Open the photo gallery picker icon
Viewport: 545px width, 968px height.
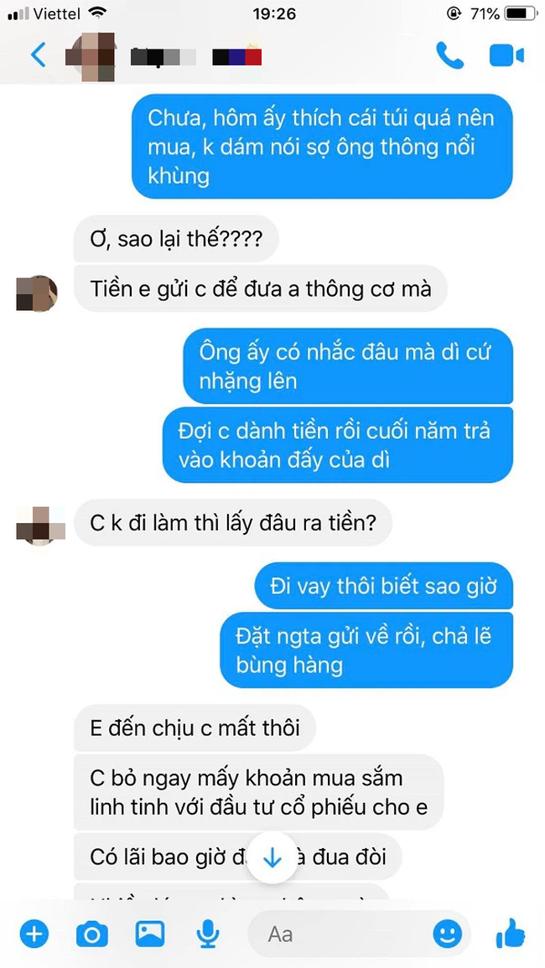150,934
